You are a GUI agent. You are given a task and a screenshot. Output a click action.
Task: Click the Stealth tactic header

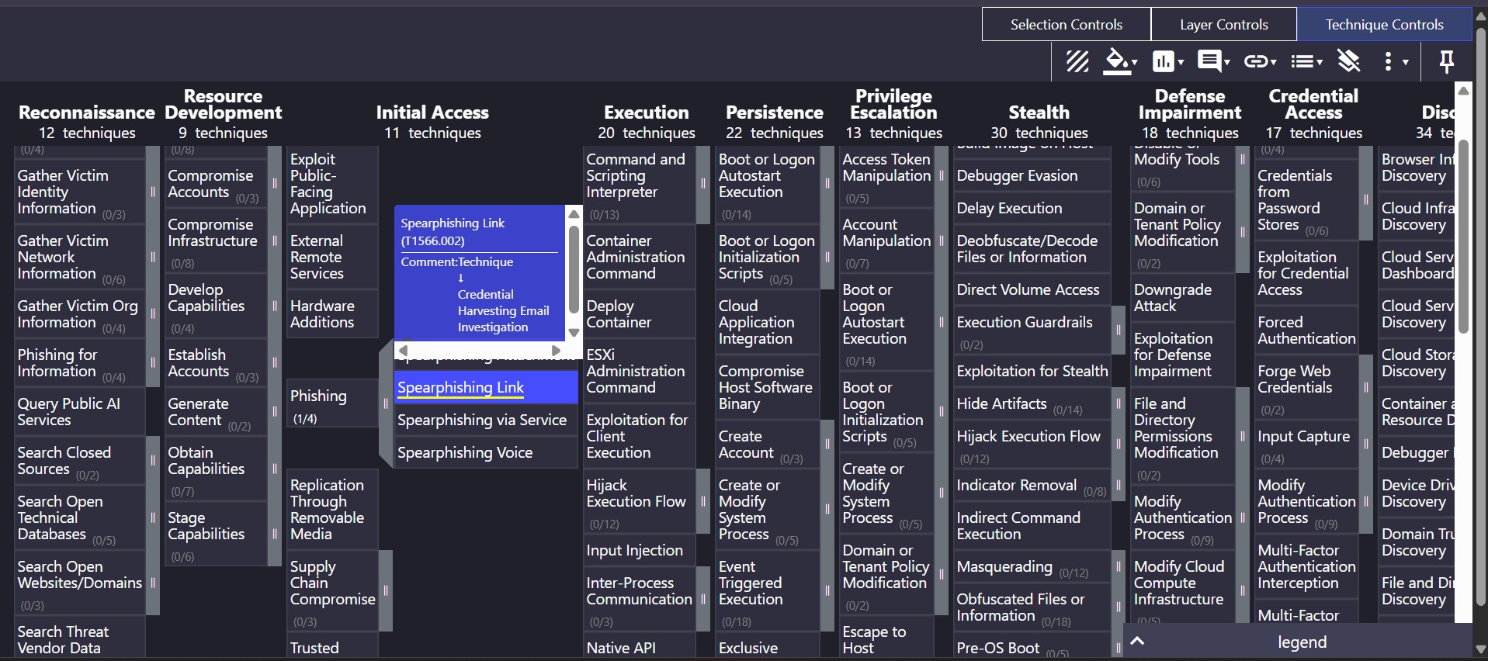pos(1039,112)
